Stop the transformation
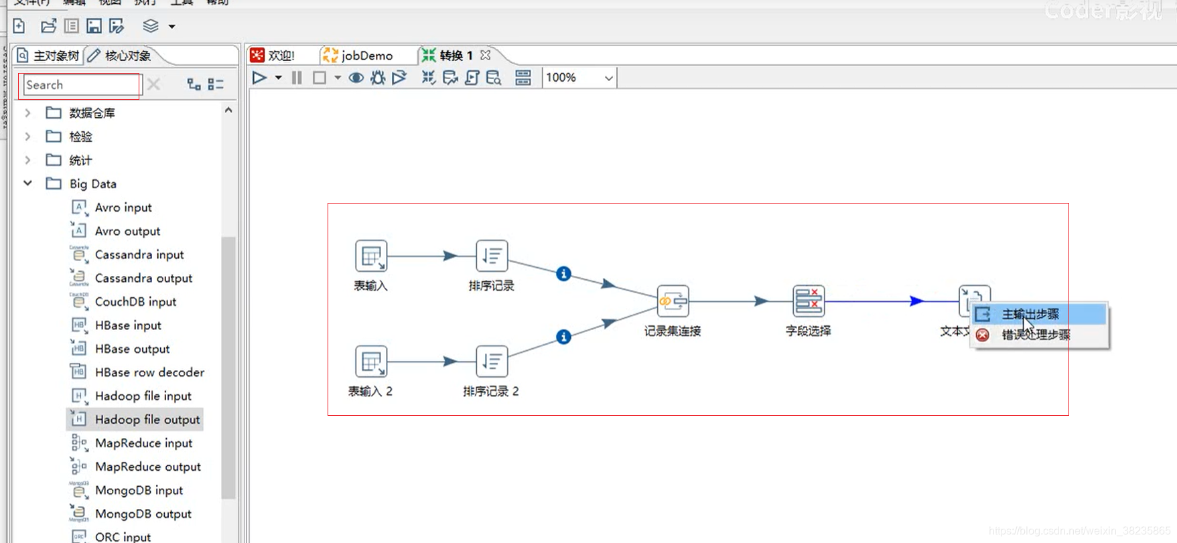 (320, 78)
